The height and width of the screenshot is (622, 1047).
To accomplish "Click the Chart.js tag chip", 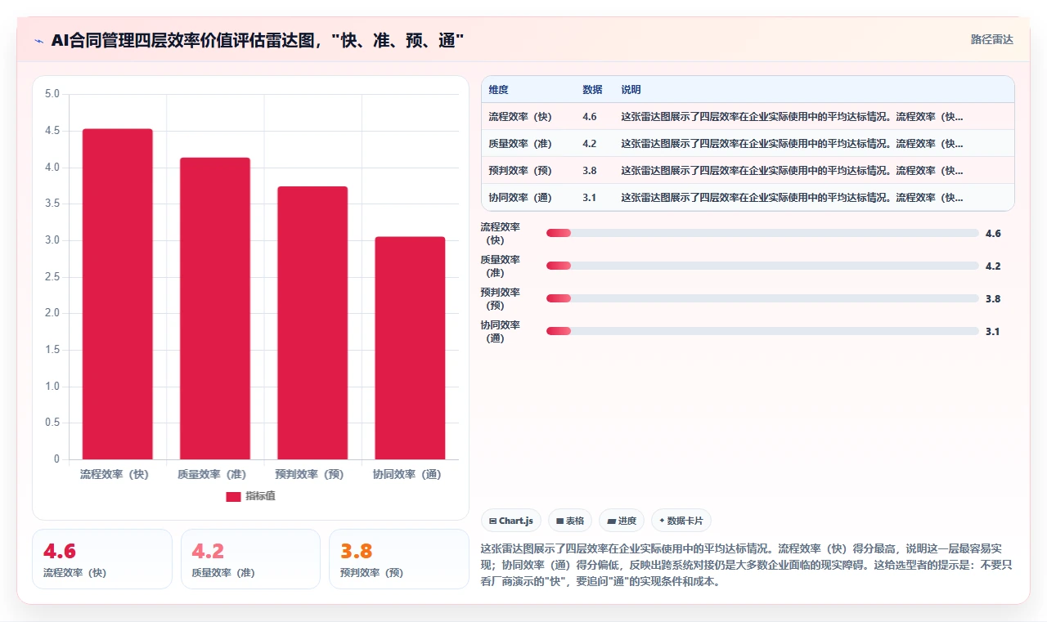I will click(511, 521).
